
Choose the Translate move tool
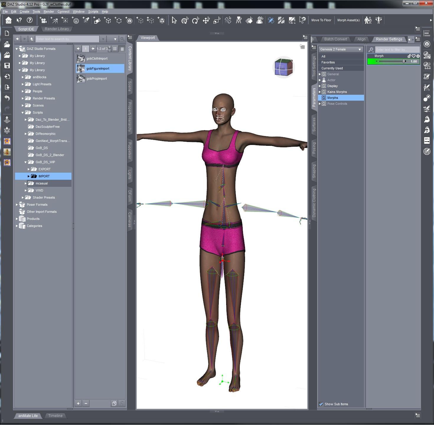tap(206, 20)
